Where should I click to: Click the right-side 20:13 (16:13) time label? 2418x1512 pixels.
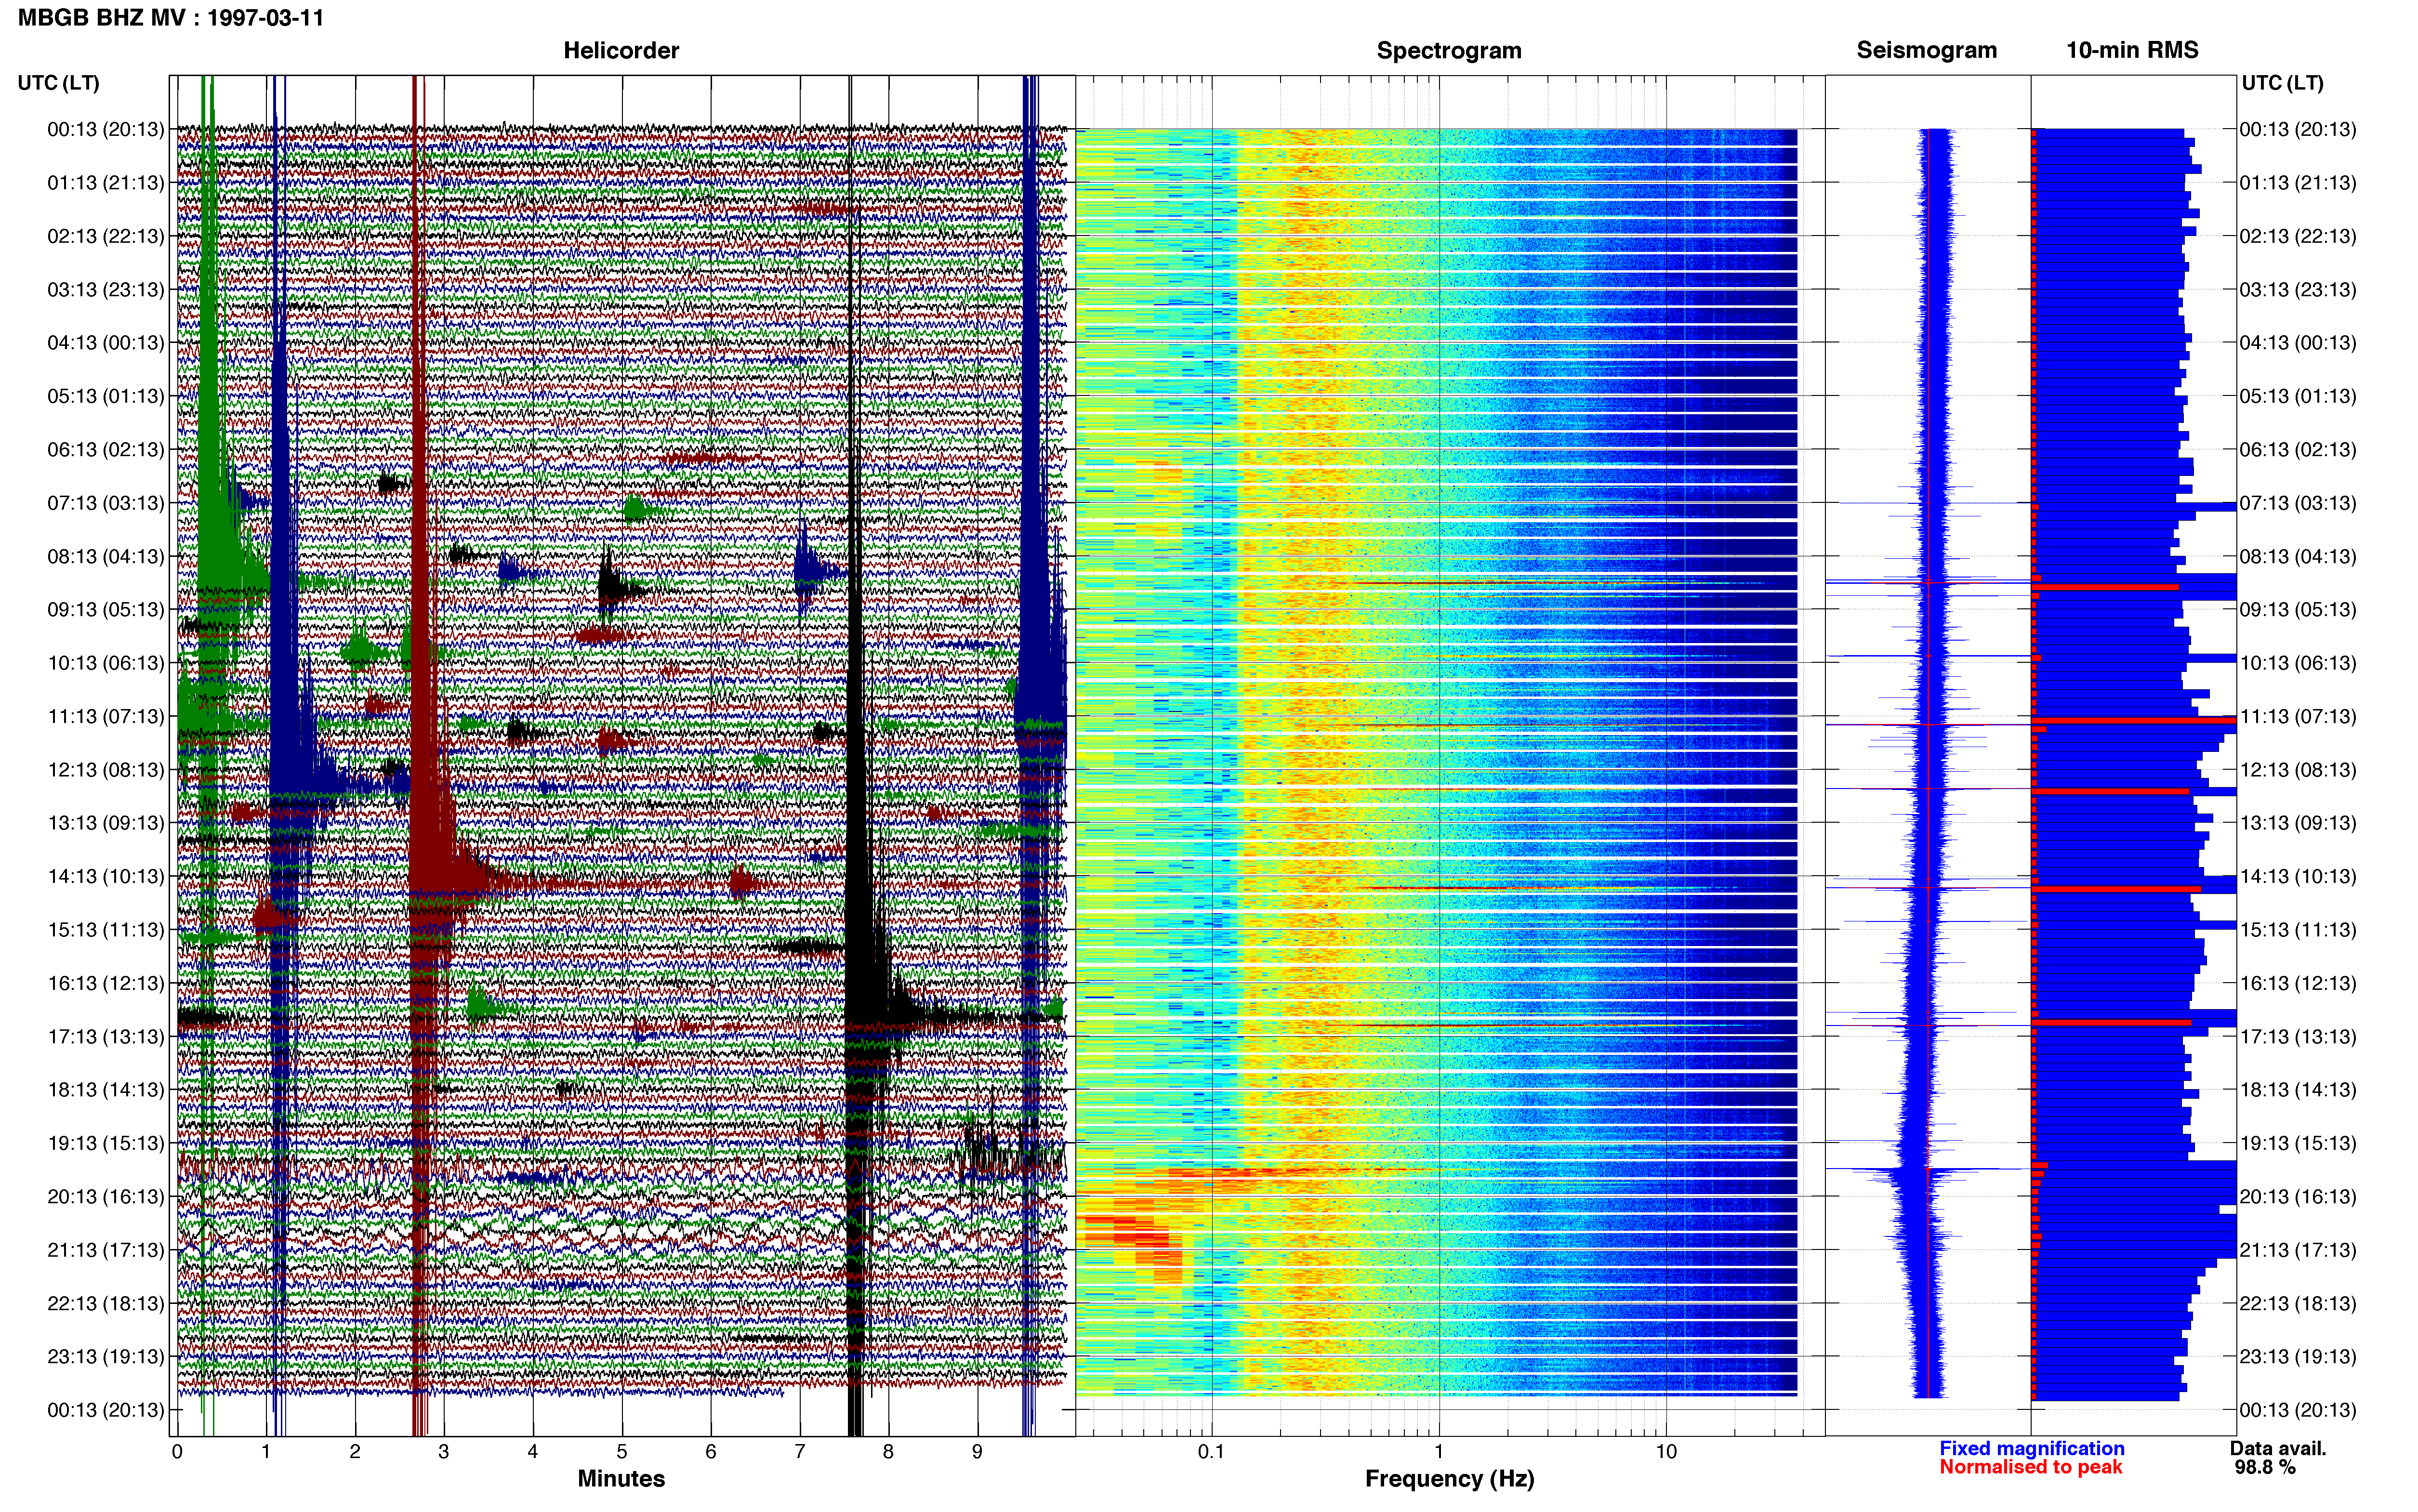(2298, 1196)
